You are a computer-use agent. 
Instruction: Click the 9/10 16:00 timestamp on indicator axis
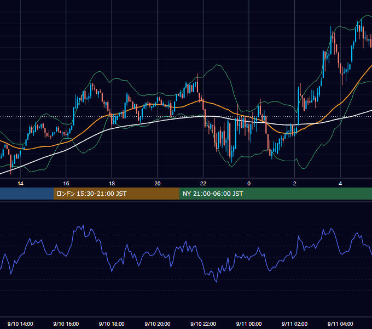coord(66,324)
